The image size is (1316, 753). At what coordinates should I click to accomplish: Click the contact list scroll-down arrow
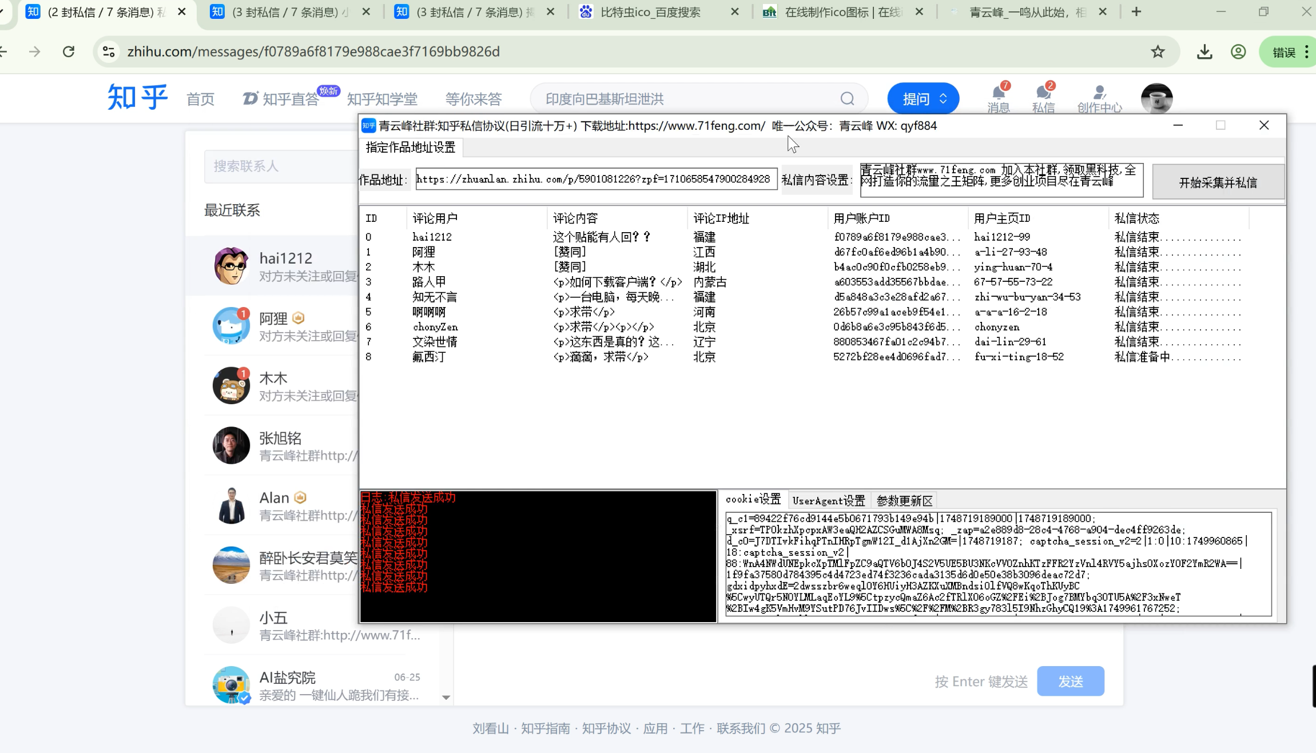click(x=446, y=698)
